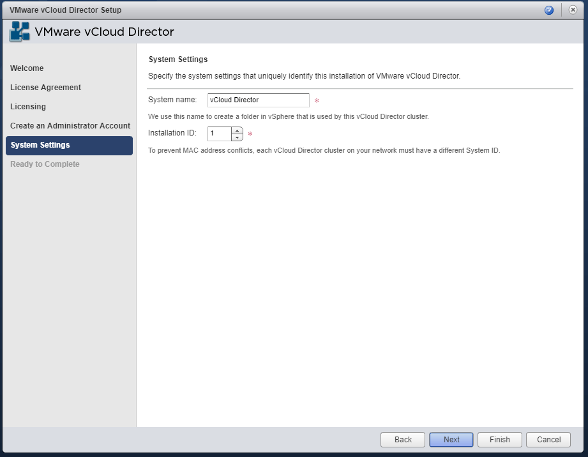588x457 pixels.
Task: Click the Finish button
Action: coord(500,440)
